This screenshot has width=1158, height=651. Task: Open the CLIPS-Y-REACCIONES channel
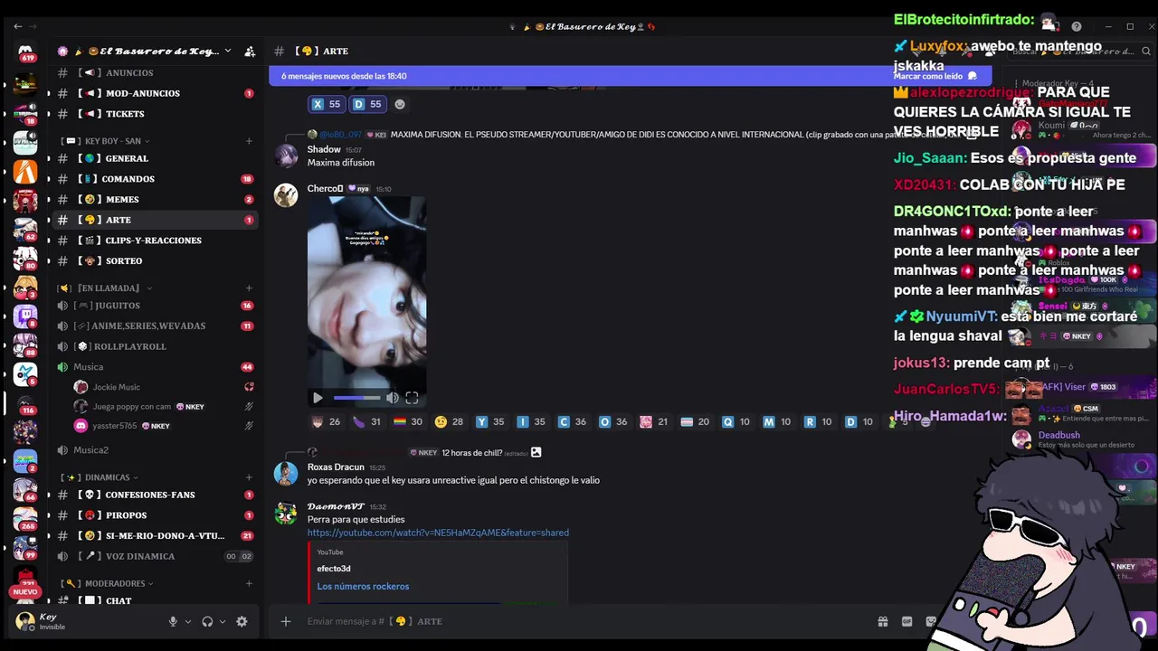pos(154,241)
